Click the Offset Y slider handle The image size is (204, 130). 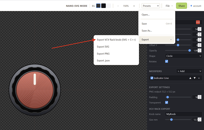coord(178,45)
